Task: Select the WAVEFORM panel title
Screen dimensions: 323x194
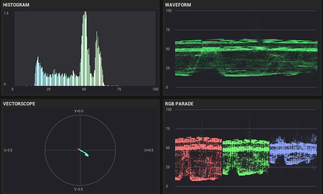Action: tap(178, 5)
